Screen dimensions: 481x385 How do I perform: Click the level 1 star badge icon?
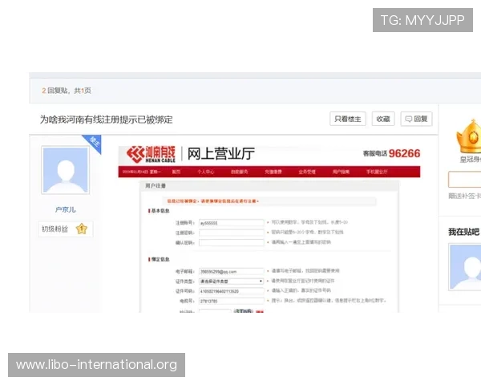point(82,229)
